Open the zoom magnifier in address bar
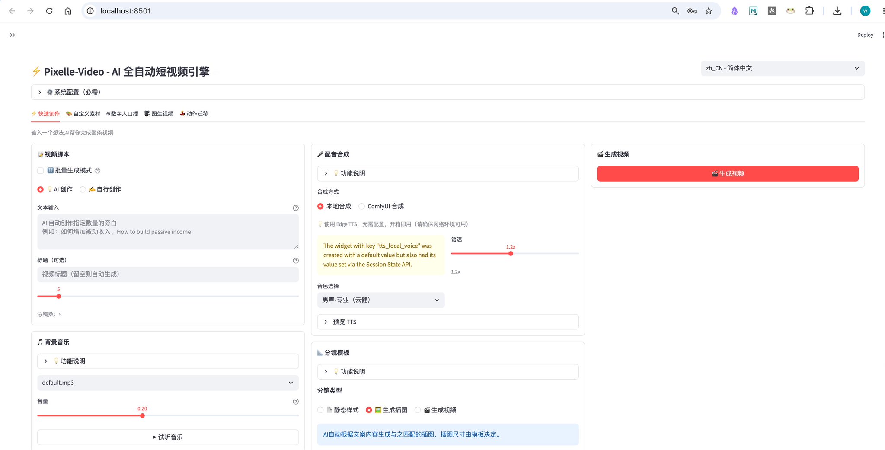Screen dimensions: 885x450 pyautogui.click(x=675, y=11)
